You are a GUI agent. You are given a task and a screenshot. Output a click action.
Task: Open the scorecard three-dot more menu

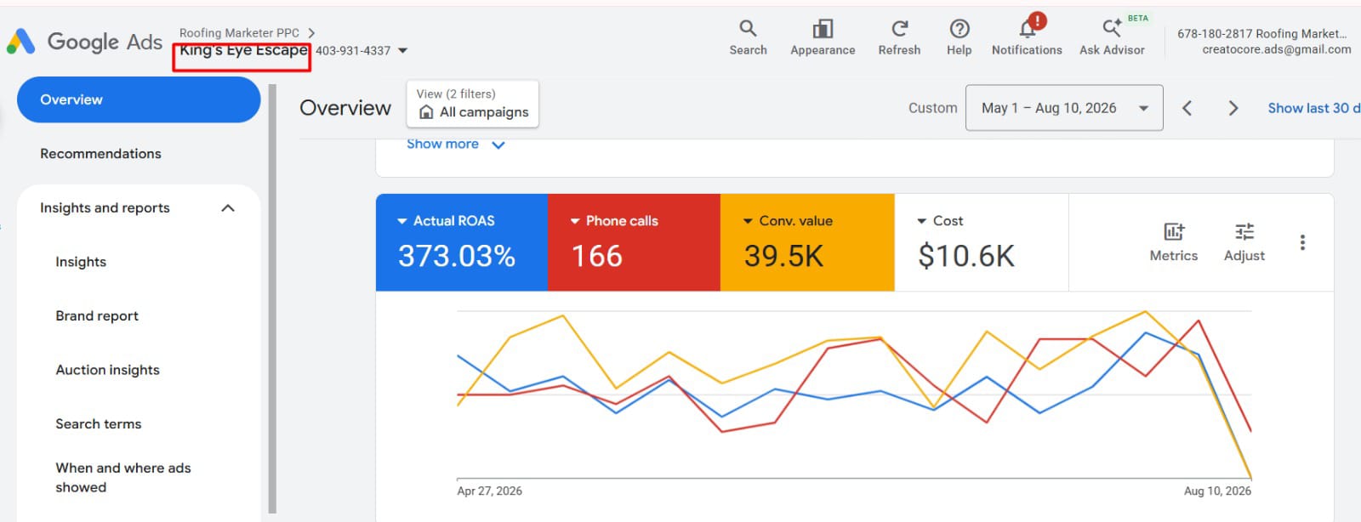(x=1302, y=242)
